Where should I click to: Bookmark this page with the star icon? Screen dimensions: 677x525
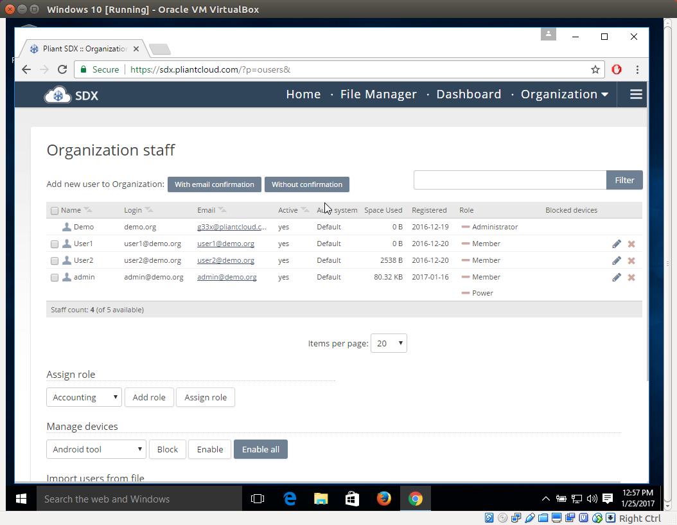pos(595,69)
